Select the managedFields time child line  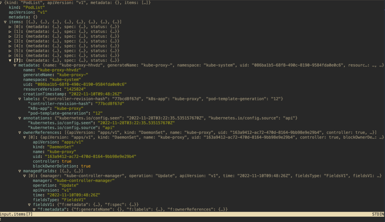66,195
